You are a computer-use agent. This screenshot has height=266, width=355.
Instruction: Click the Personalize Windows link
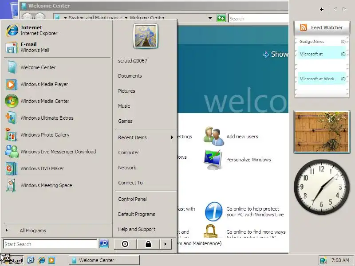[x=248, y=160]
